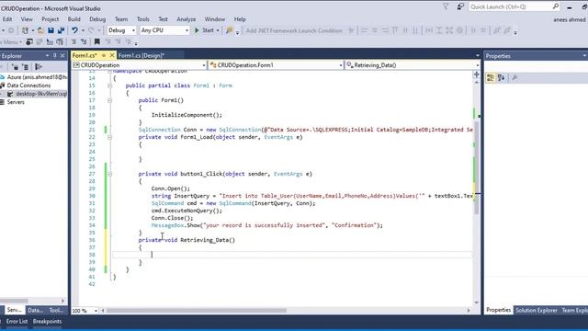The image size is (588, 331).
Task: Select the Azure account tree node
Action: [37, 77]
